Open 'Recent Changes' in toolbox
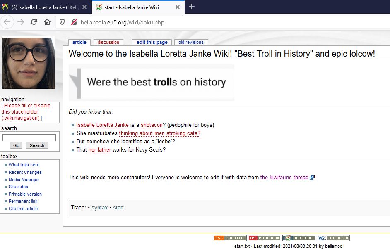Viewport: 390px width, 249px height. click(25, 172)
